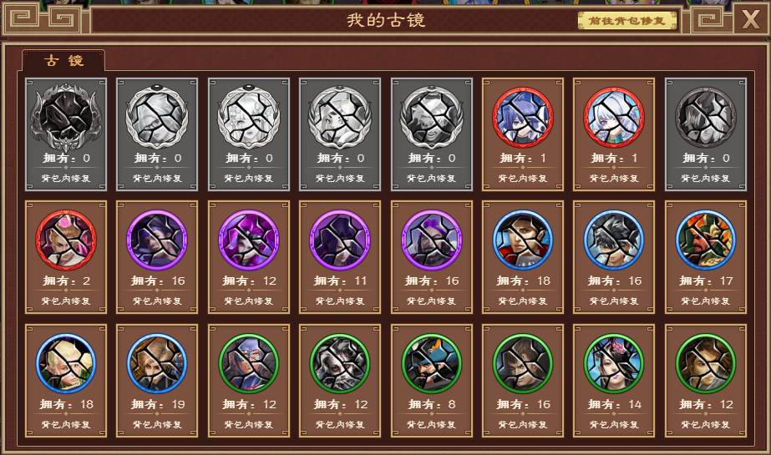Click the red-ringed blue-haired character mirror
This screenshot has width=771, height=455.
click(x=523, y=118)
